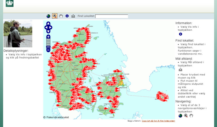This screenshot has width=217, height=127.
Task: Click the globe full-extent icon in toolbar
Action: 48,16
